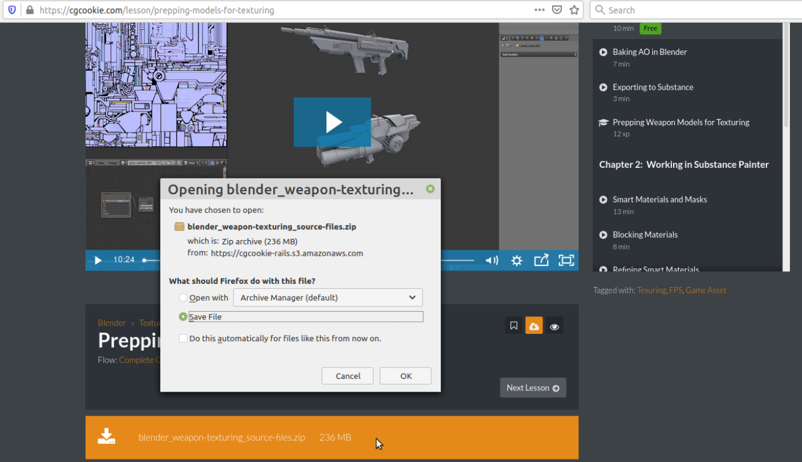Screen dimensions: 802x462
Task: Click play icon beside Baking AO in Blender
Action: (x=603, y=52)
